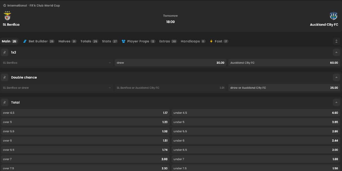Image resolution: width=342 pixels, height=171 pixels.
Task: Click the globe icon beside International
Action: pos(5,5)
